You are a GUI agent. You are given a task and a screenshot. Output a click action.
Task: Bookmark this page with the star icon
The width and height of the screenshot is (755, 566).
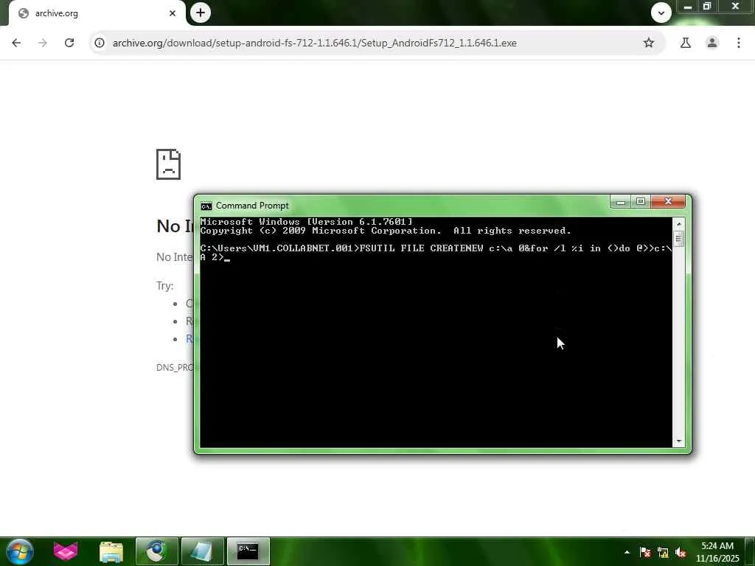(x=649, y=43)
